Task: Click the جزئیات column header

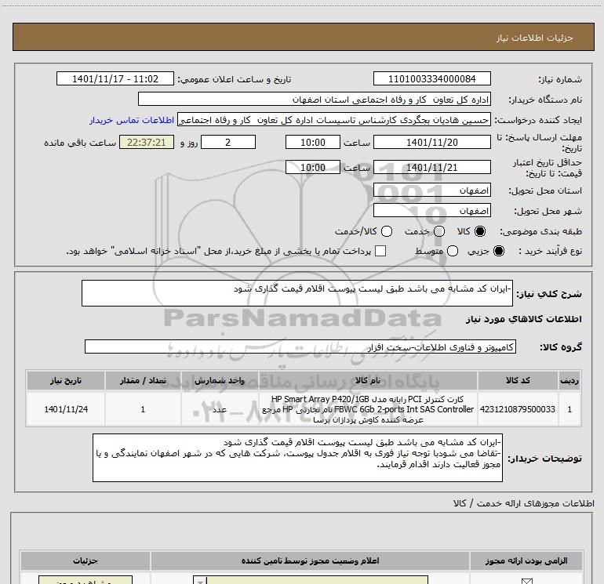Action: click(86, 560)
